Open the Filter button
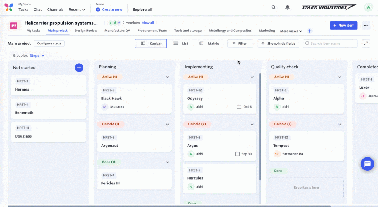The image size is (378, 207). [240, 43]
